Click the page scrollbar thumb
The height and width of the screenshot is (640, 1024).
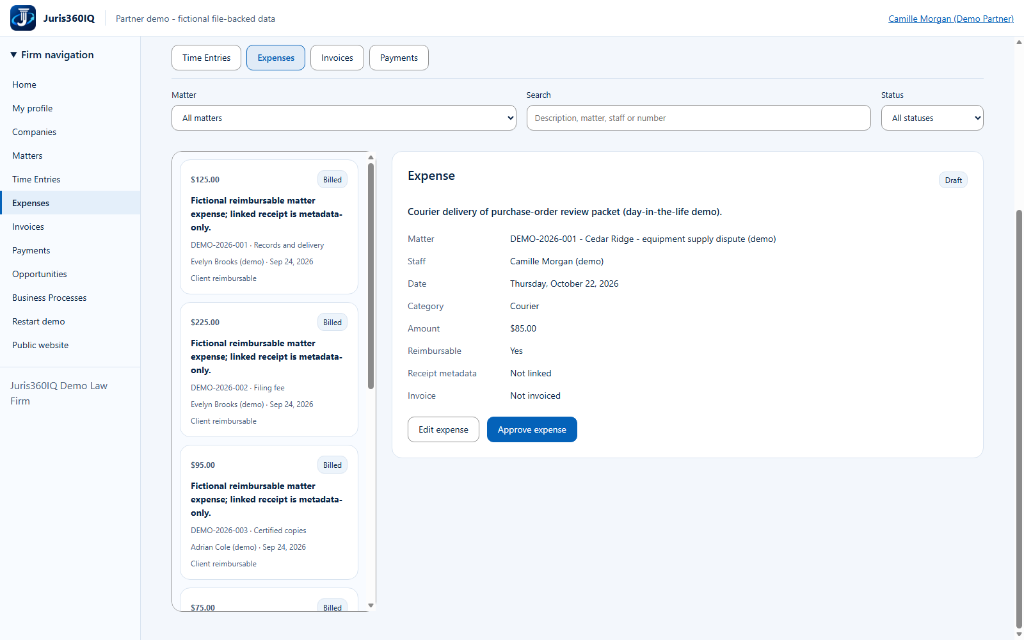[1019, 419]
